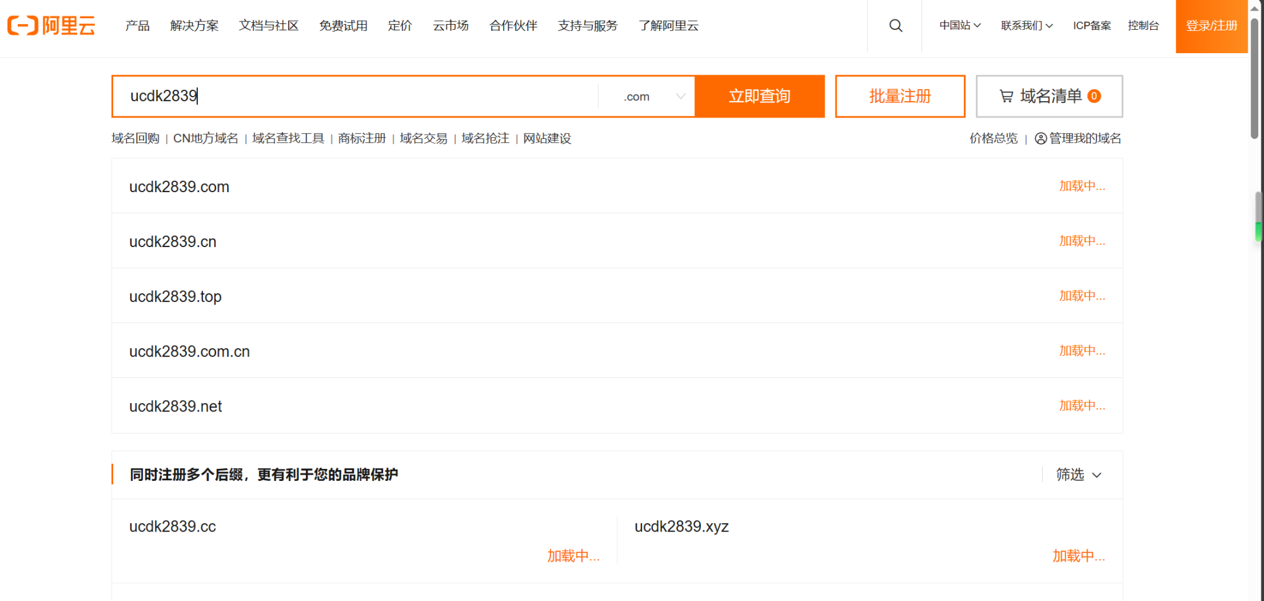Open the 定价 page
Viewport: 1264px width, 601px height.
click(x=400, y=26)
